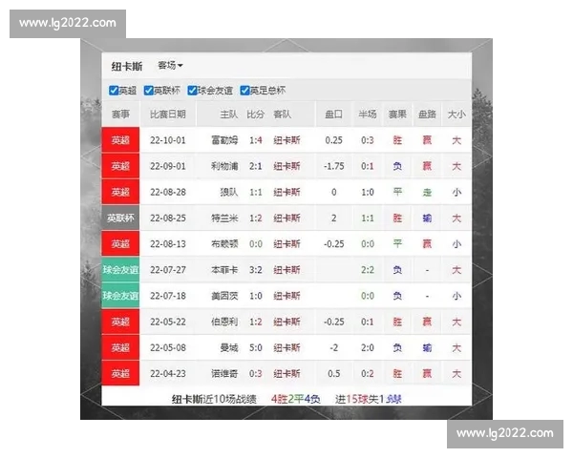Click the 纽卡斯近10场战绩 summary text
The height and width of the screenshot is (458, 573).
click(x=214, y=399)
